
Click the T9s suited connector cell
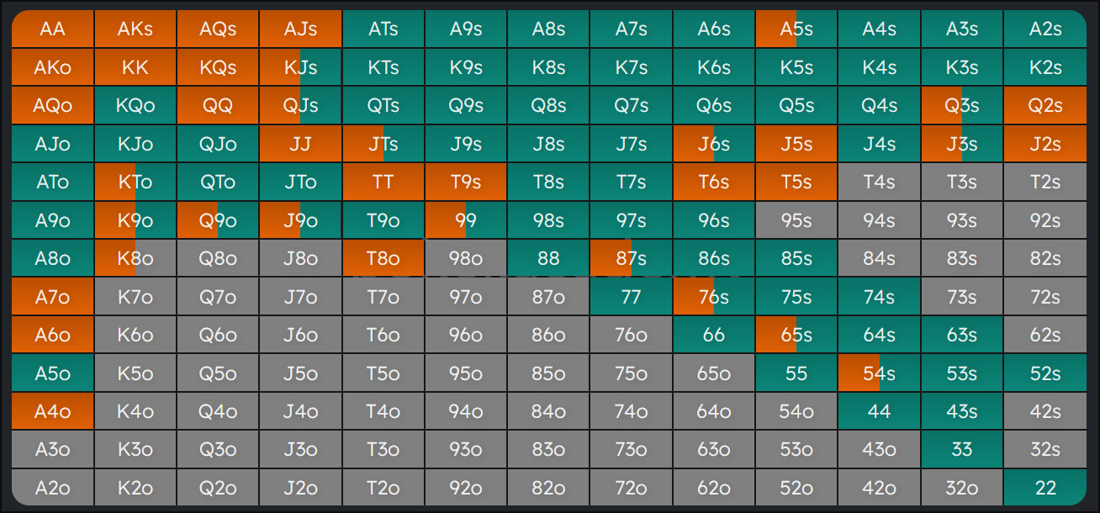click(466, 182)
